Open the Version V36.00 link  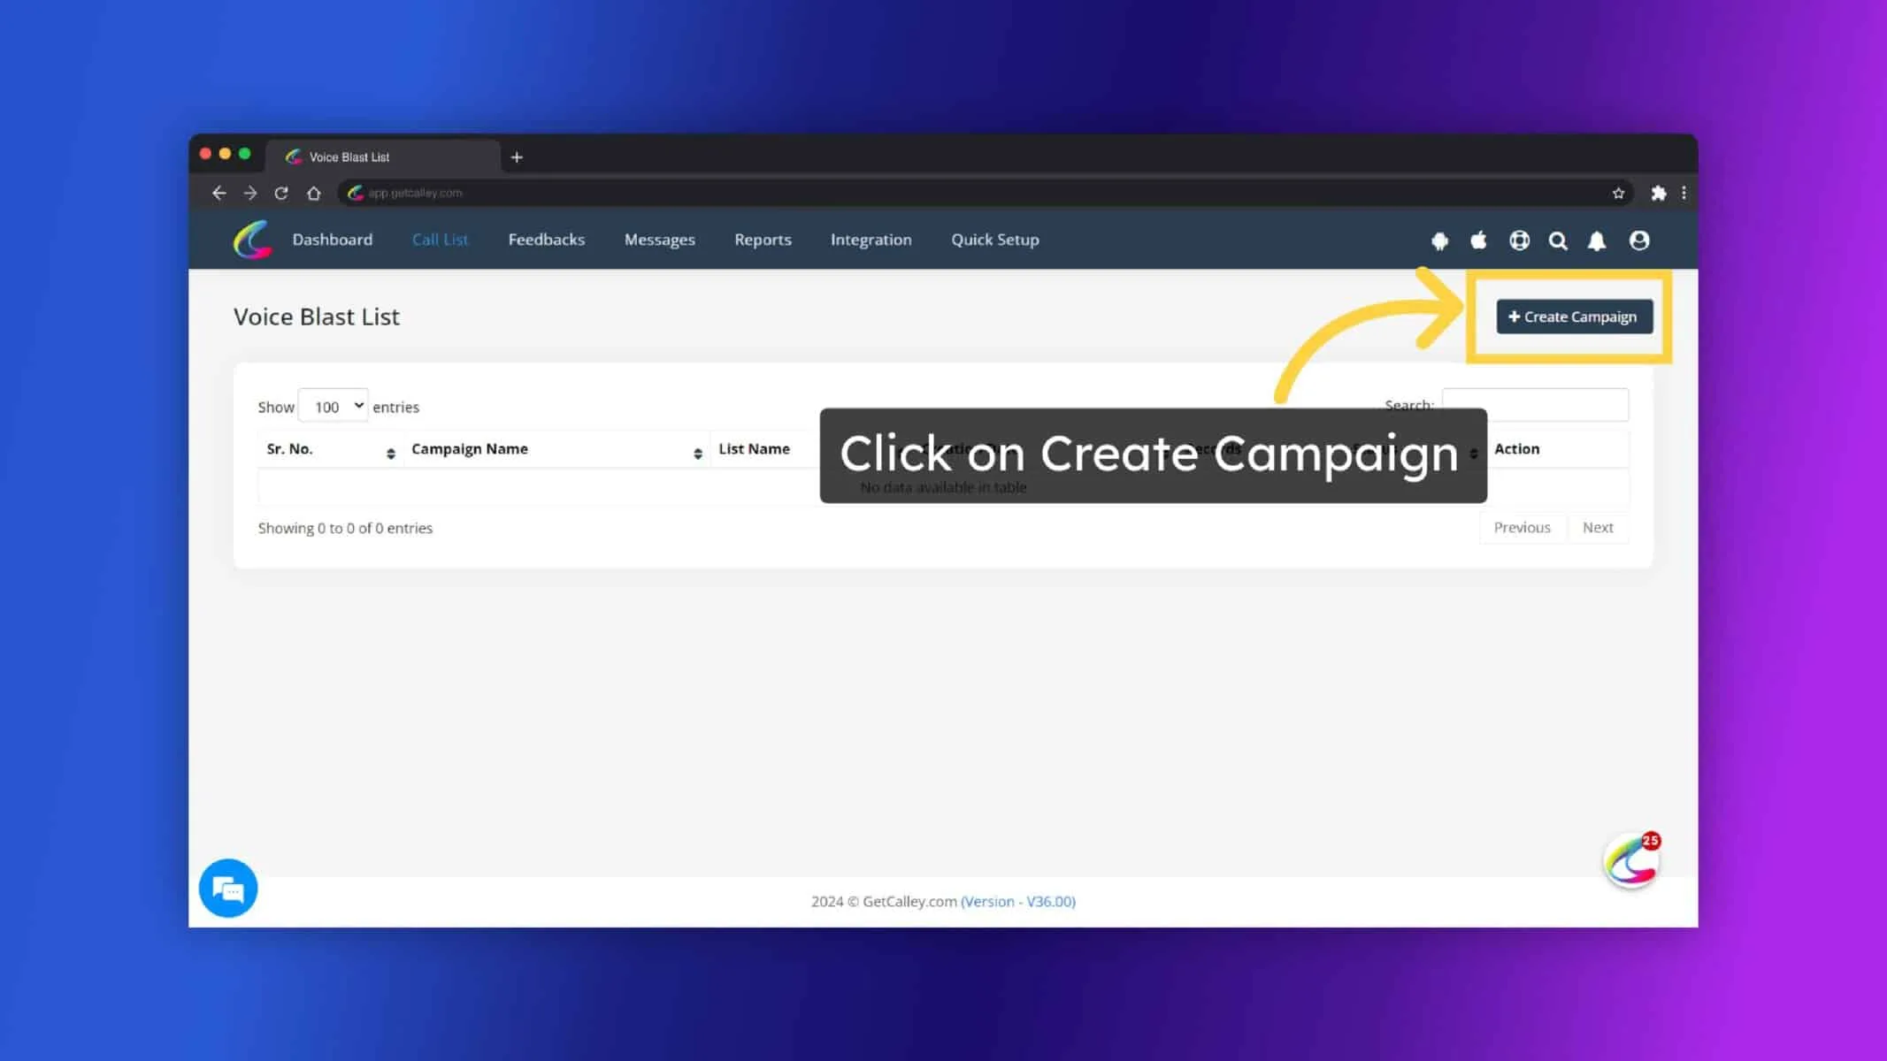(1018, 901)
